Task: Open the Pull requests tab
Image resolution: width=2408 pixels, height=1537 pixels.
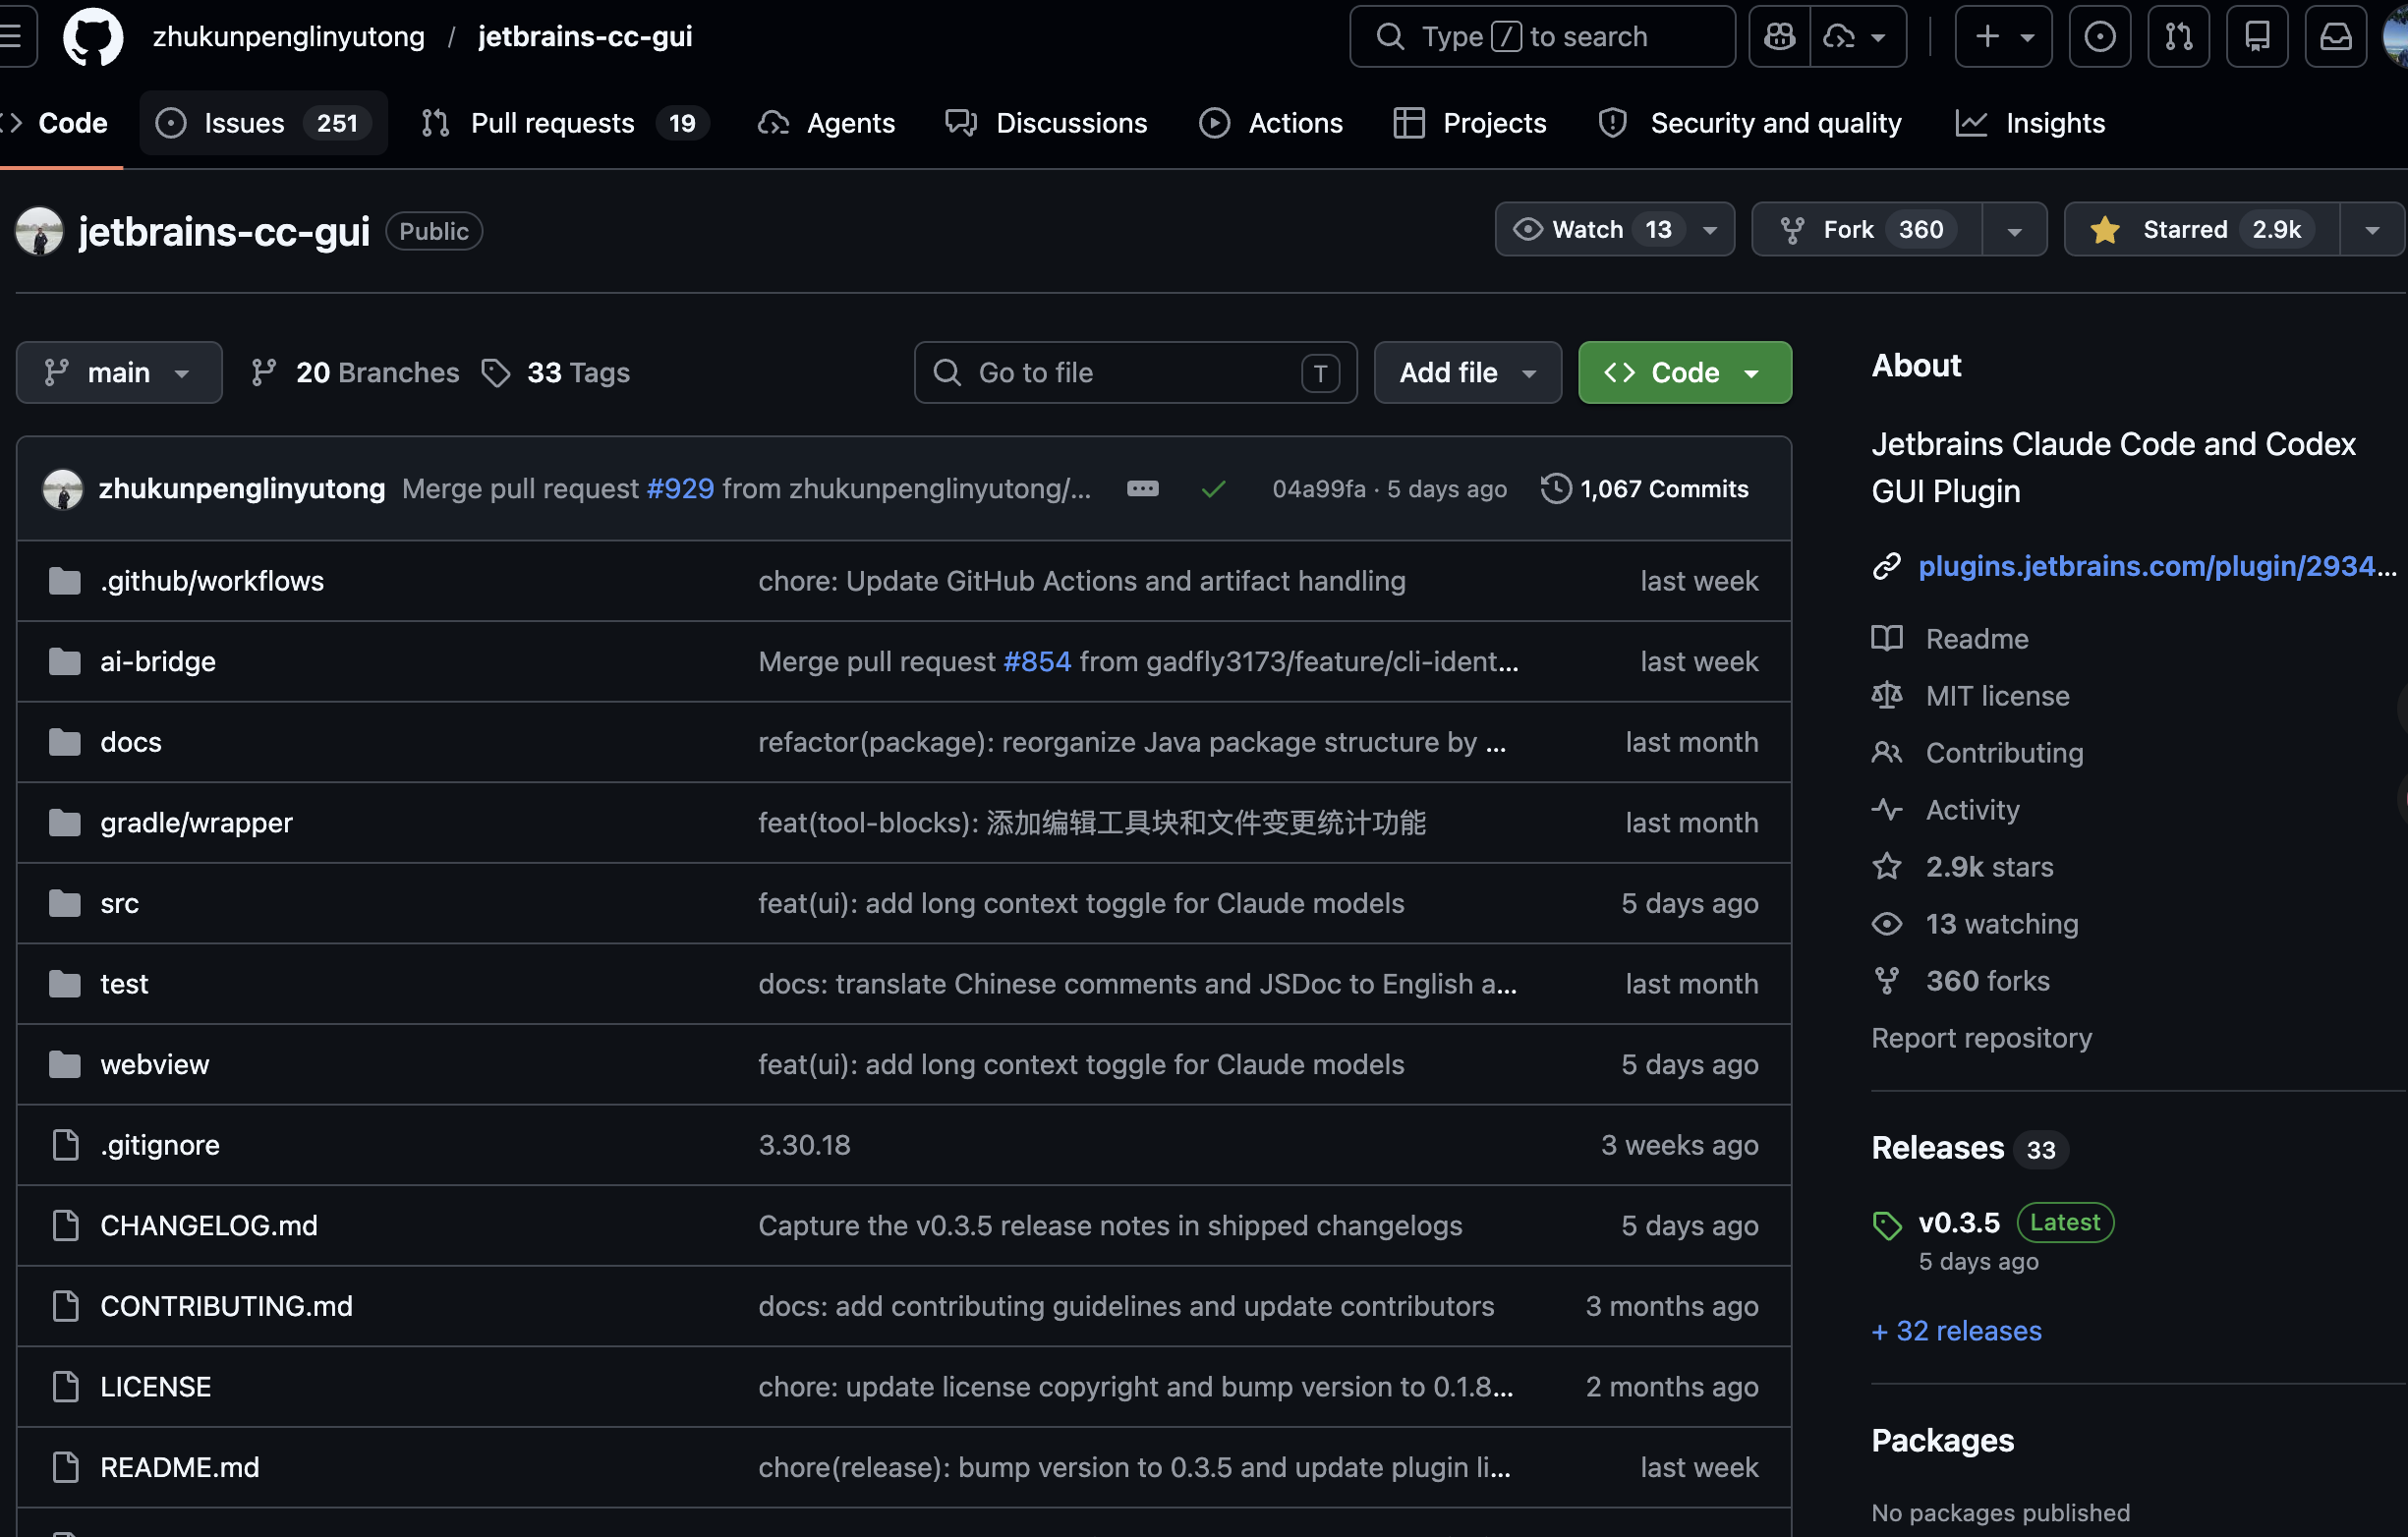Action: [565, 123]
